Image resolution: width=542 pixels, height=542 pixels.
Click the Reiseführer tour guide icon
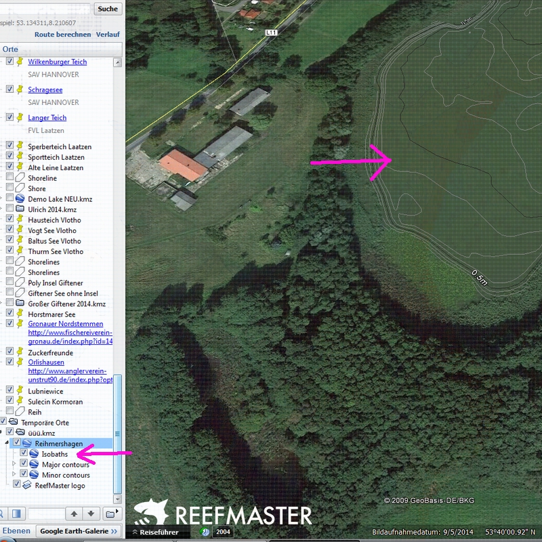pos(135,533)
